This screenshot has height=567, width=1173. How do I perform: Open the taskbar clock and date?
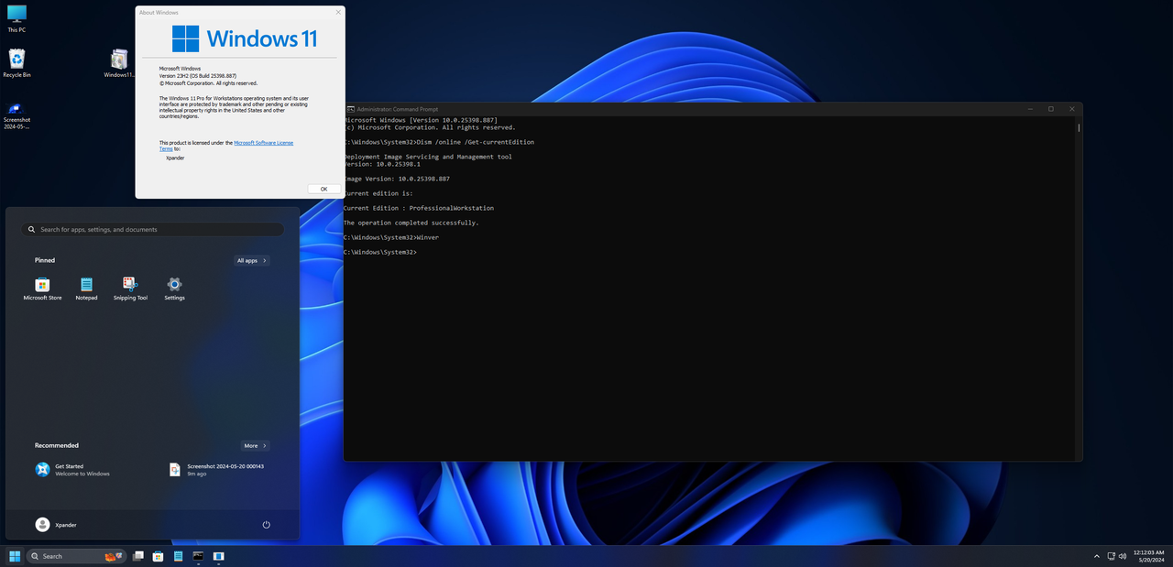(1148, 556)
